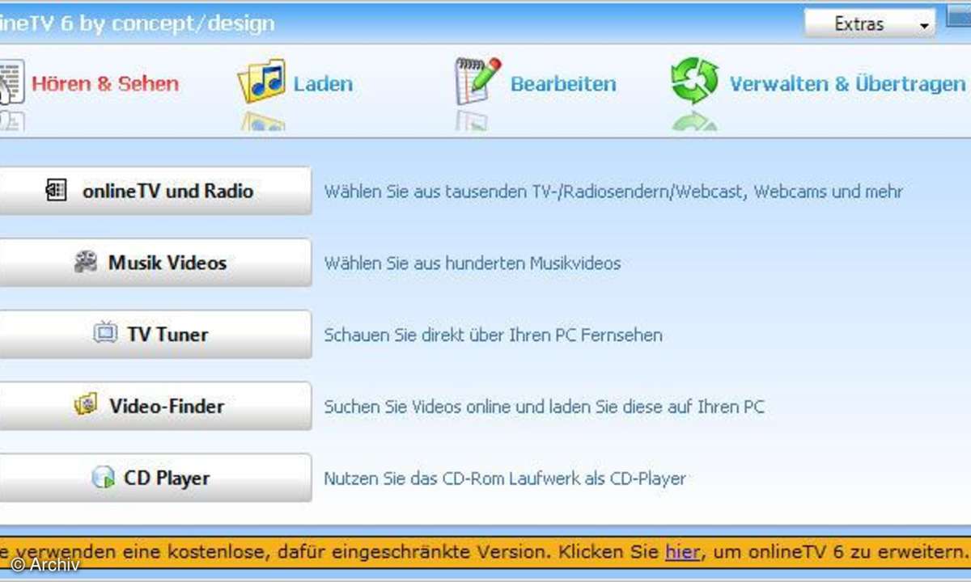Click the green recycle arrows icon
971x582 pixels.
694,81
